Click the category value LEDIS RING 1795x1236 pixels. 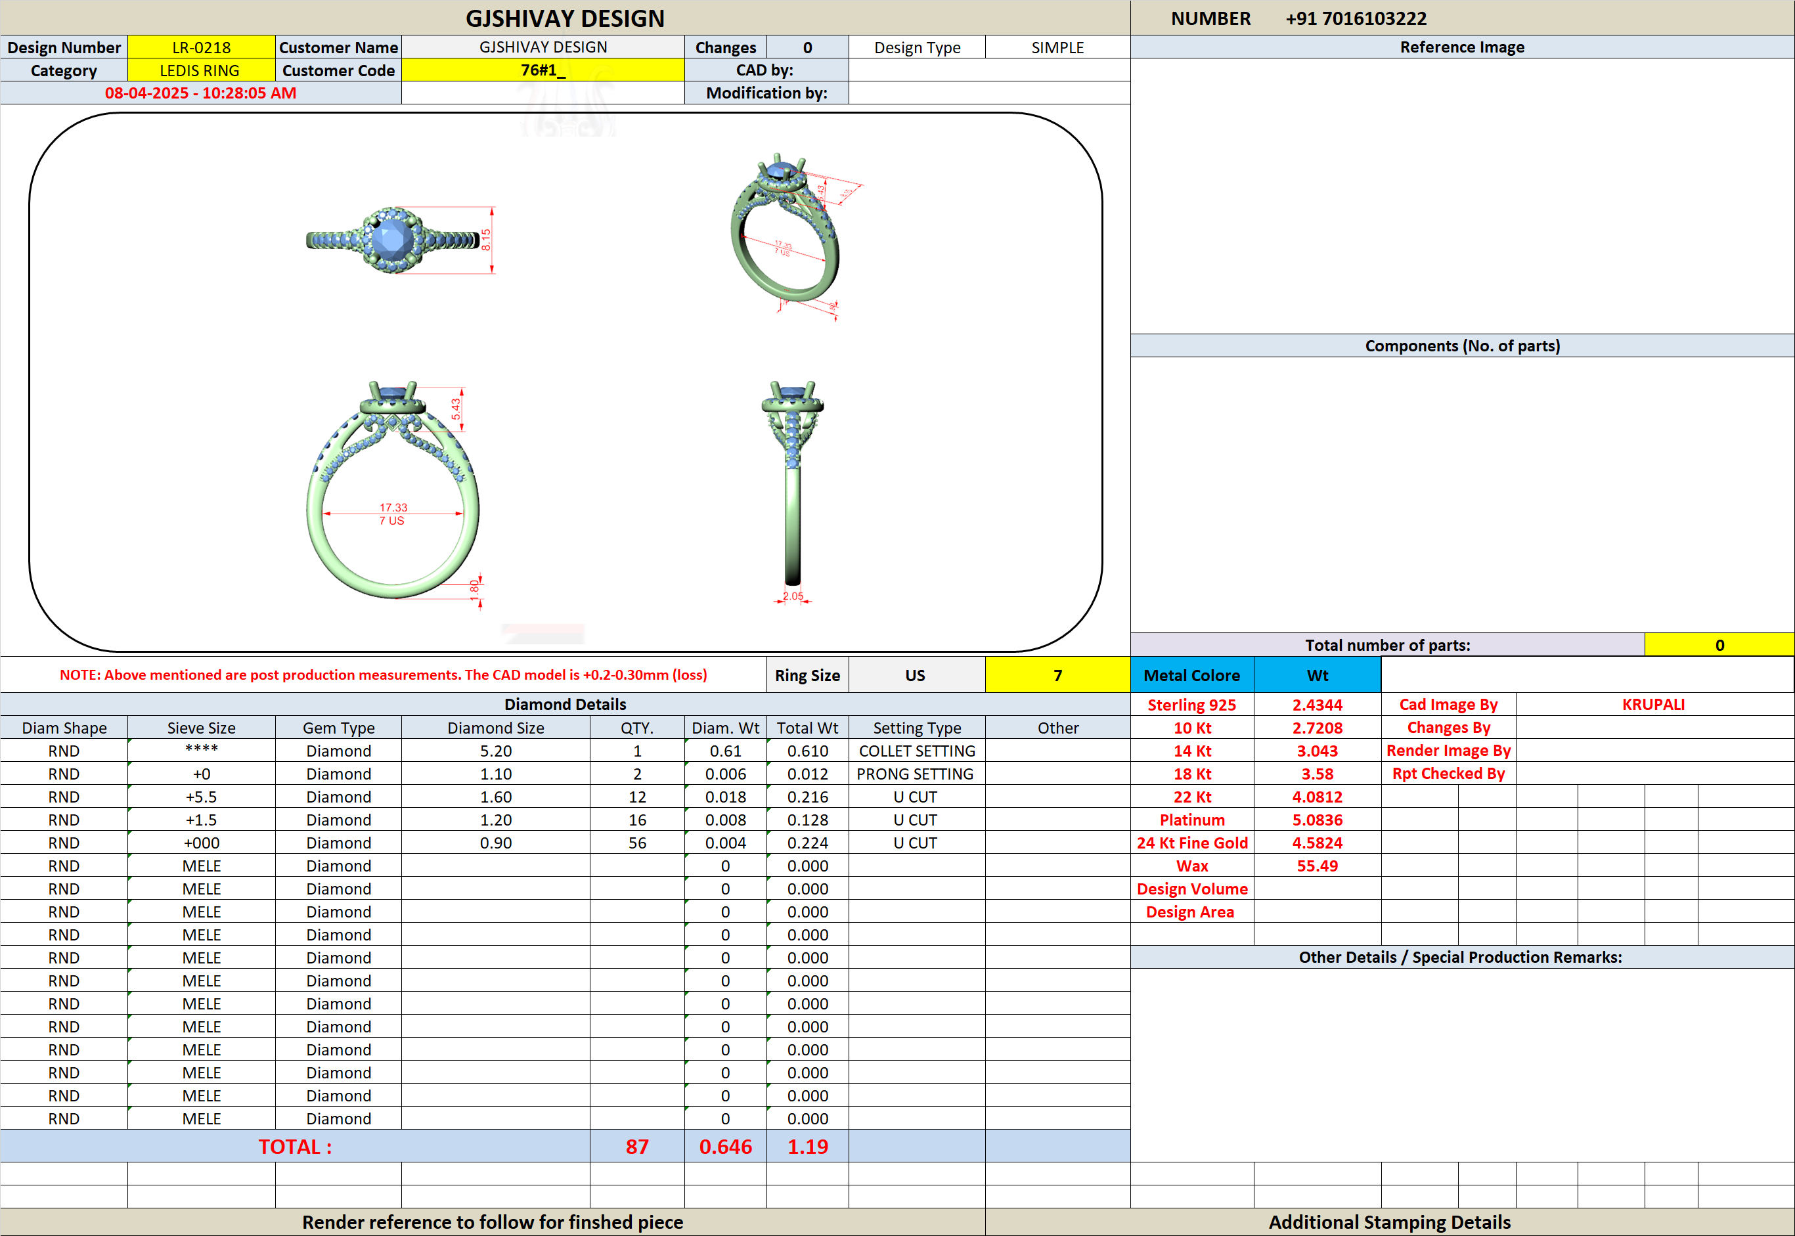(x=202, y=70)
